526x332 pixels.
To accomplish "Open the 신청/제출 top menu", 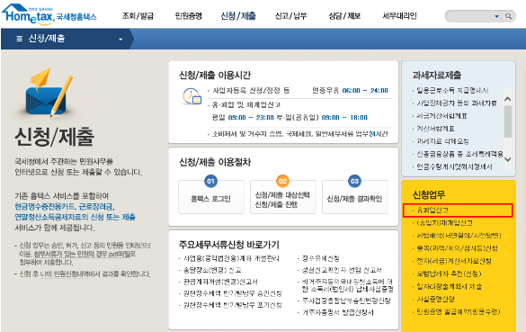I will 238,16.
